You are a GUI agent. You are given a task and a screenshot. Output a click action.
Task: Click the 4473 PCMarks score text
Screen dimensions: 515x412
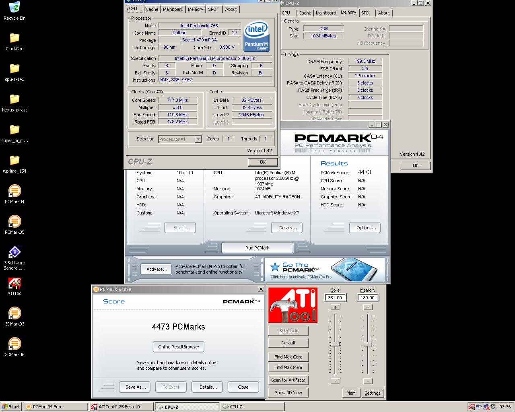point(178,327)
